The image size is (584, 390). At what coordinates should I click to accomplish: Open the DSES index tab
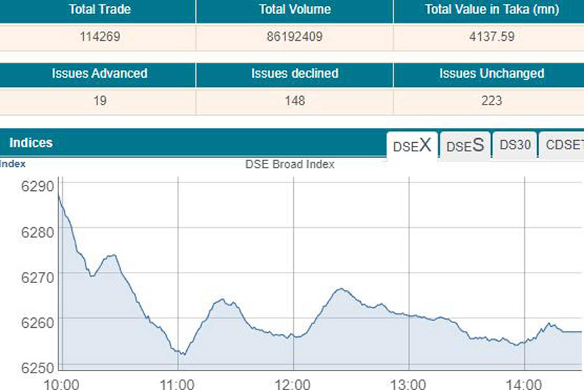point(465,145)
